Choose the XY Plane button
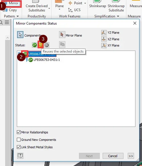 (104, 45)
